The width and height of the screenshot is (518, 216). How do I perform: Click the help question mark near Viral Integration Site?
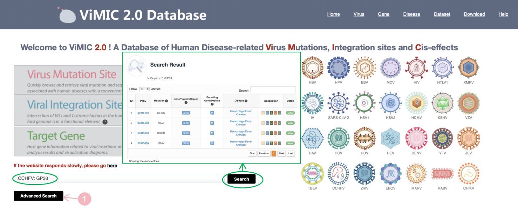click(105, 122)
